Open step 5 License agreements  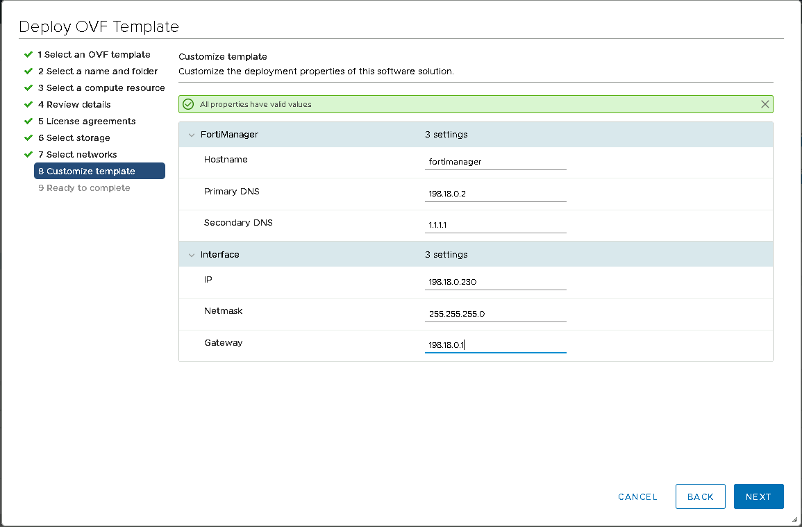coord(87,122)
